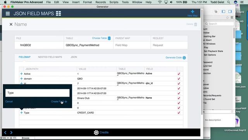This screenshot has height=140, width=248.
Task: Click the Type text field in popover
Action: click(x=38, y=93)
